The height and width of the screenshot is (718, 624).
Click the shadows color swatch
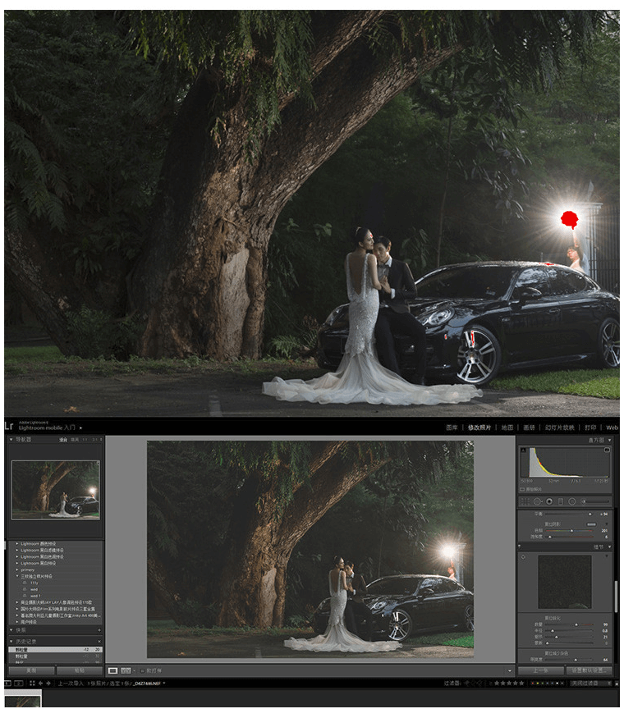[591, 524]
